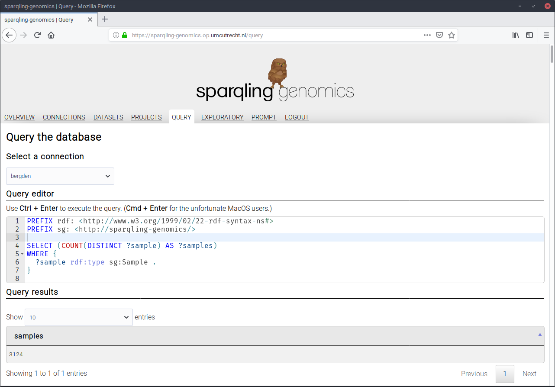555x387 pixels.
Task: Click the 'Query the database' heading
Action: pos(54,137)
